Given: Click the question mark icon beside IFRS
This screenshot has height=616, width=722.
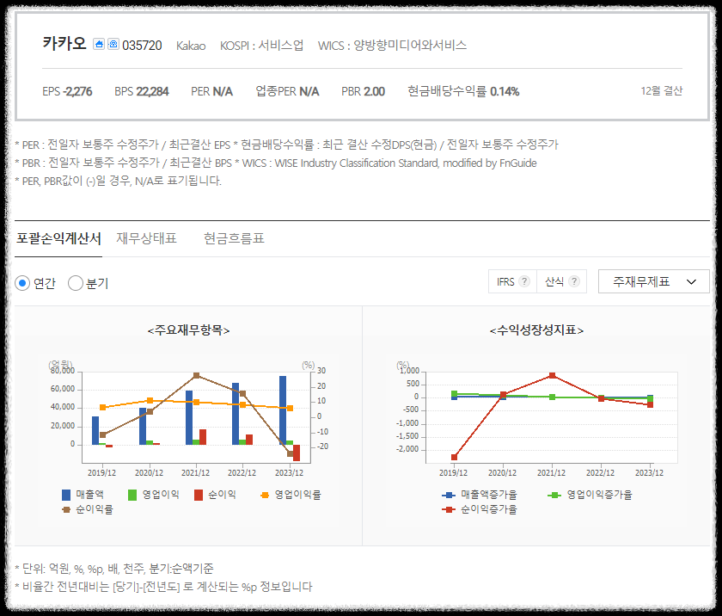Looking at the screenshot, I should [x=524, y=281].
